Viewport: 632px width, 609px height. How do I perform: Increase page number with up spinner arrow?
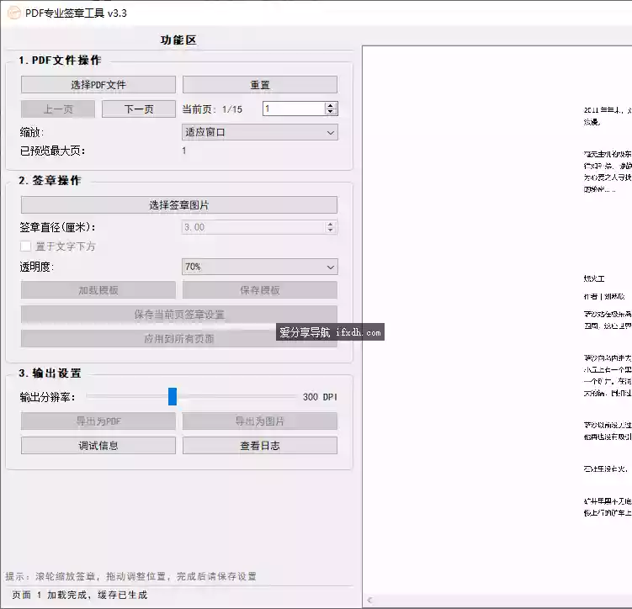(x=331, y=105)
